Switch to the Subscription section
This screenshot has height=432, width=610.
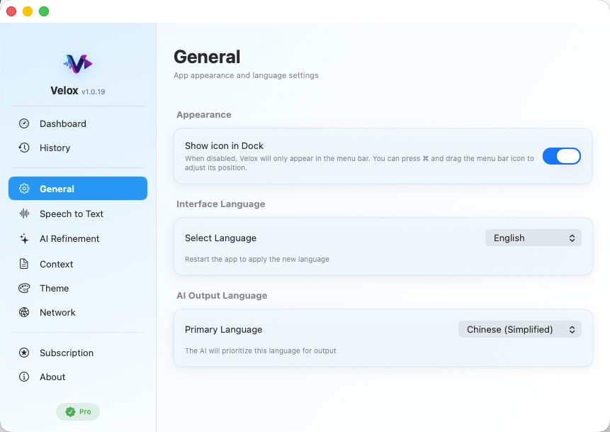point(66,353)
